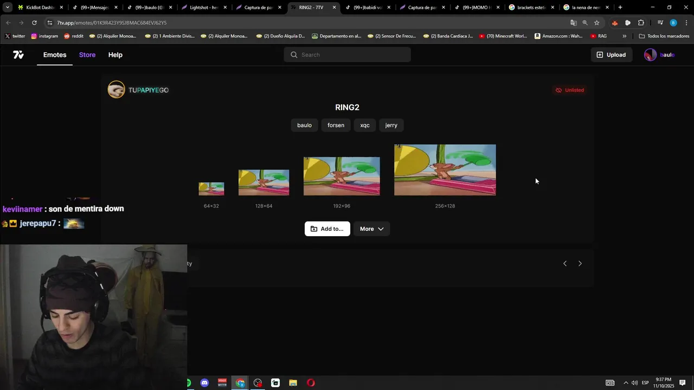694x390 pixels.
Task: Go to previous activity page arrow
Action: 565,263
